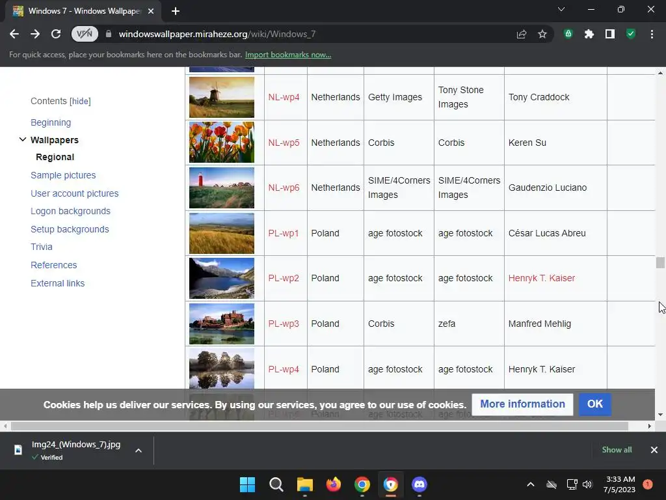This screenshot has height=500, width=666.
Task: Open the green shield checkmark extension
Action: [x=631, y=34]
